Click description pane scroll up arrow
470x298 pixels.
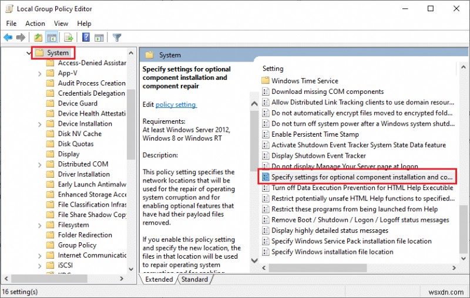254,104
